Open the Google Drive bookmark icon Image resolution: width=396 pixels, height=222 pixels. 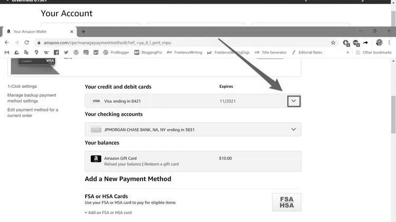[17, 53]
